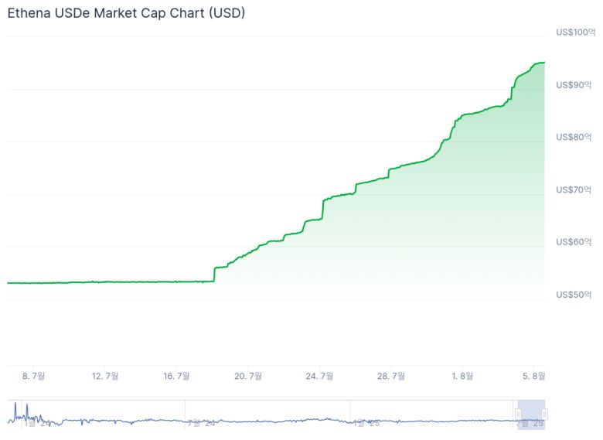Screen dimensions: 603x440
Task: Click the US$70억 axis label
Action: 573,189
